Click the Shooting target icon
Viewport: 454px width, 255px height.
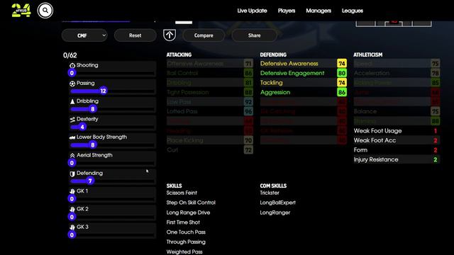[72, 66]
